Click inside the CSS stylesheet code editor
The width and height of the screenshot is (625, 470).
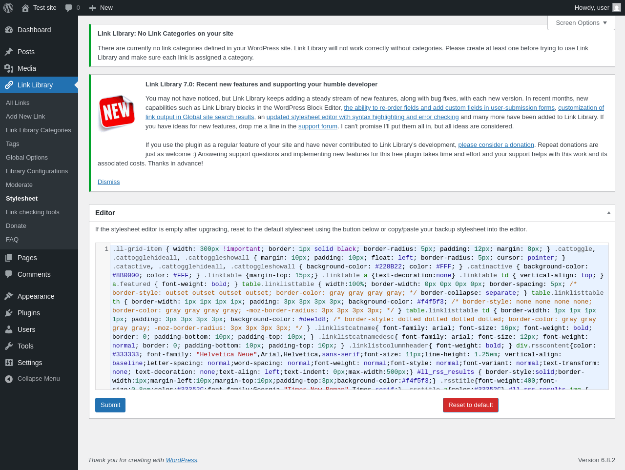pos(359,316)
